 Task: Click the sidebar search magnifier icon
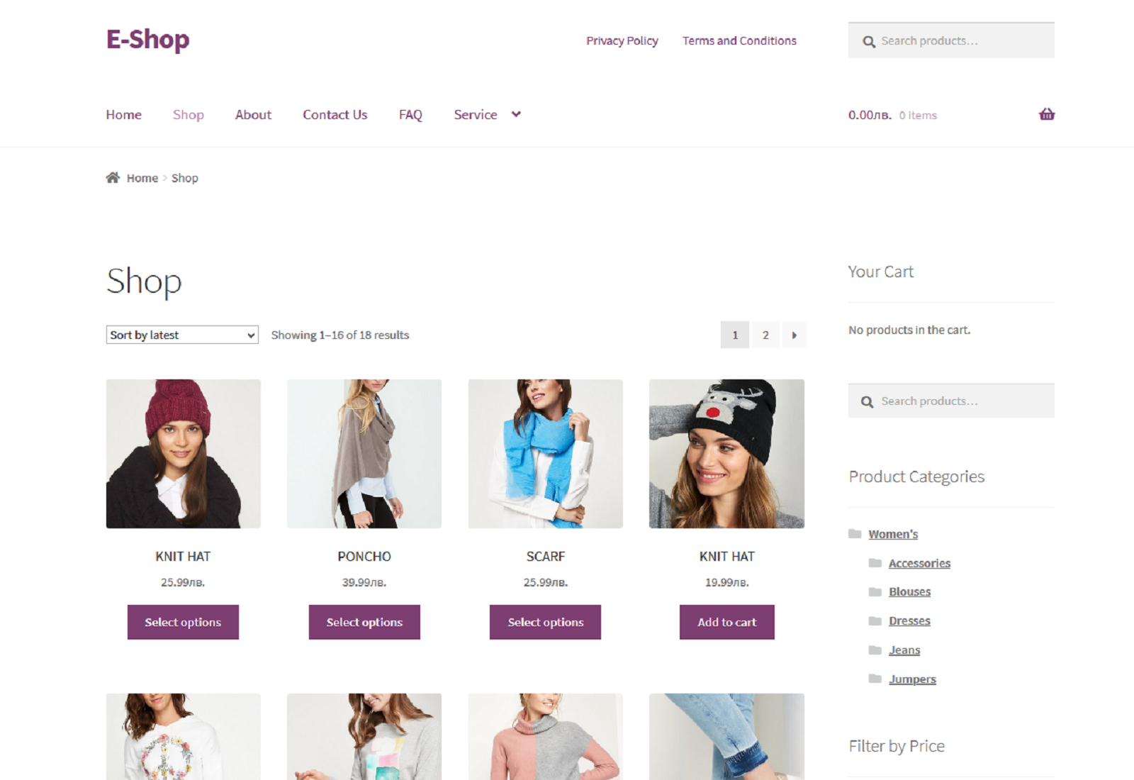pos(867,402)
